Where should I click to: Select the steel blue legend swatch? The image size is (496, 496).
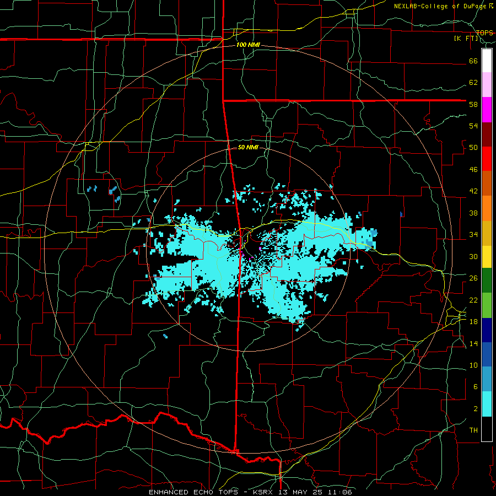(x=487, y=379)
